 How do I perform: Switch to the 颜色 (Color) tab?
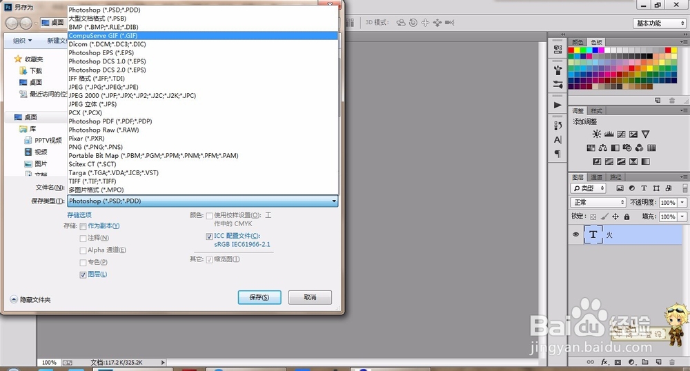578,42
